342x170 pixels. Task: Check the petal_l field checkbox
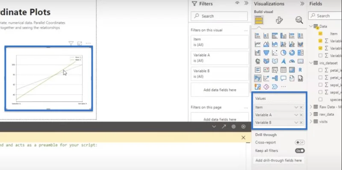(x=320, y=70)
